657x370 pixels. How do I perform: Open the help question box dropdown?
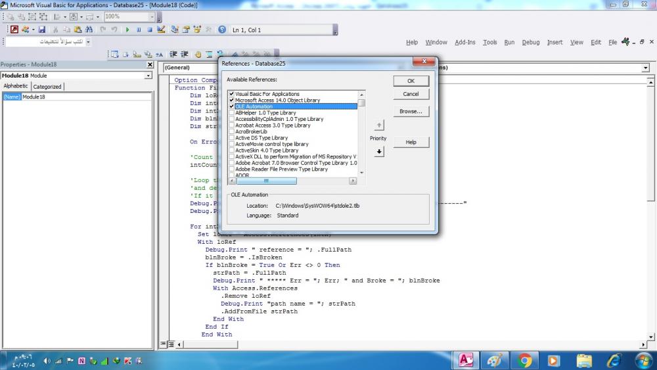(88, 42)
